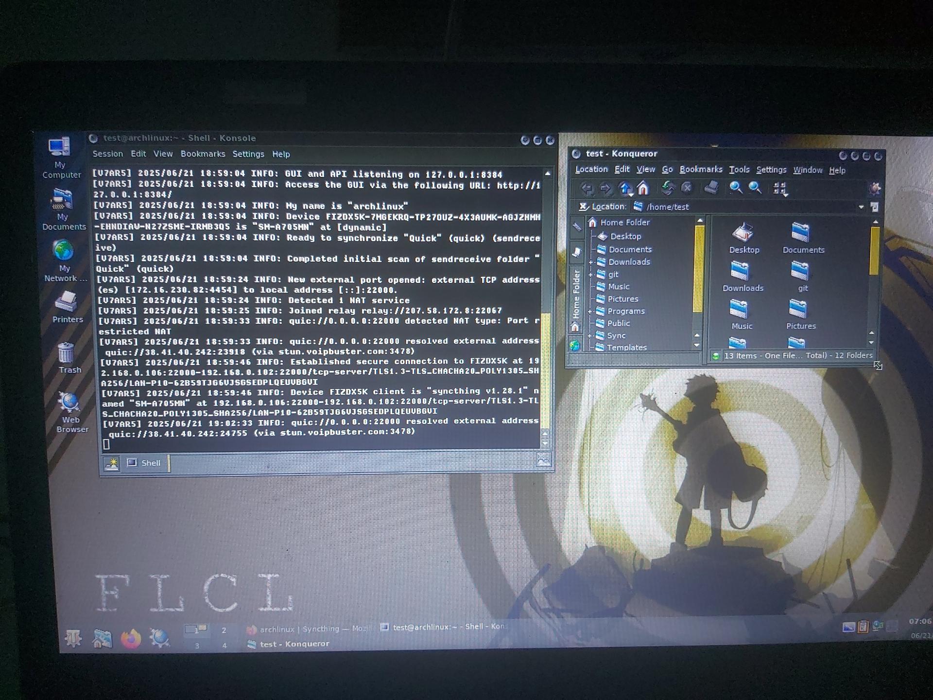Open the sidebar configure button icon
This screenshot has width=933, height=700.
[x=576, y=227]
